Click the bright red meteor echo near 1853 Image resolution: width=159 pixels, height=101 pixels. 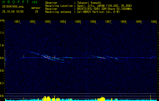click(47, 58)
